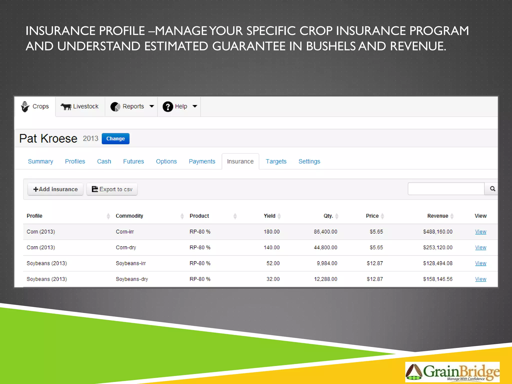This screenshot has height=384, width=512.
Task: Focus the insurance search text field
Action: (446, 189)
